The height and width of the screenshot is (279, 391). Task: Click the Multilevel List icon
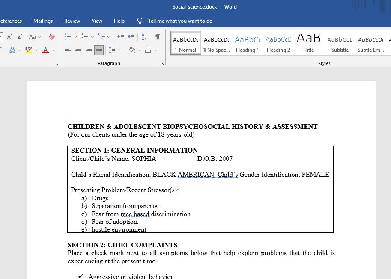click(101, 37)
